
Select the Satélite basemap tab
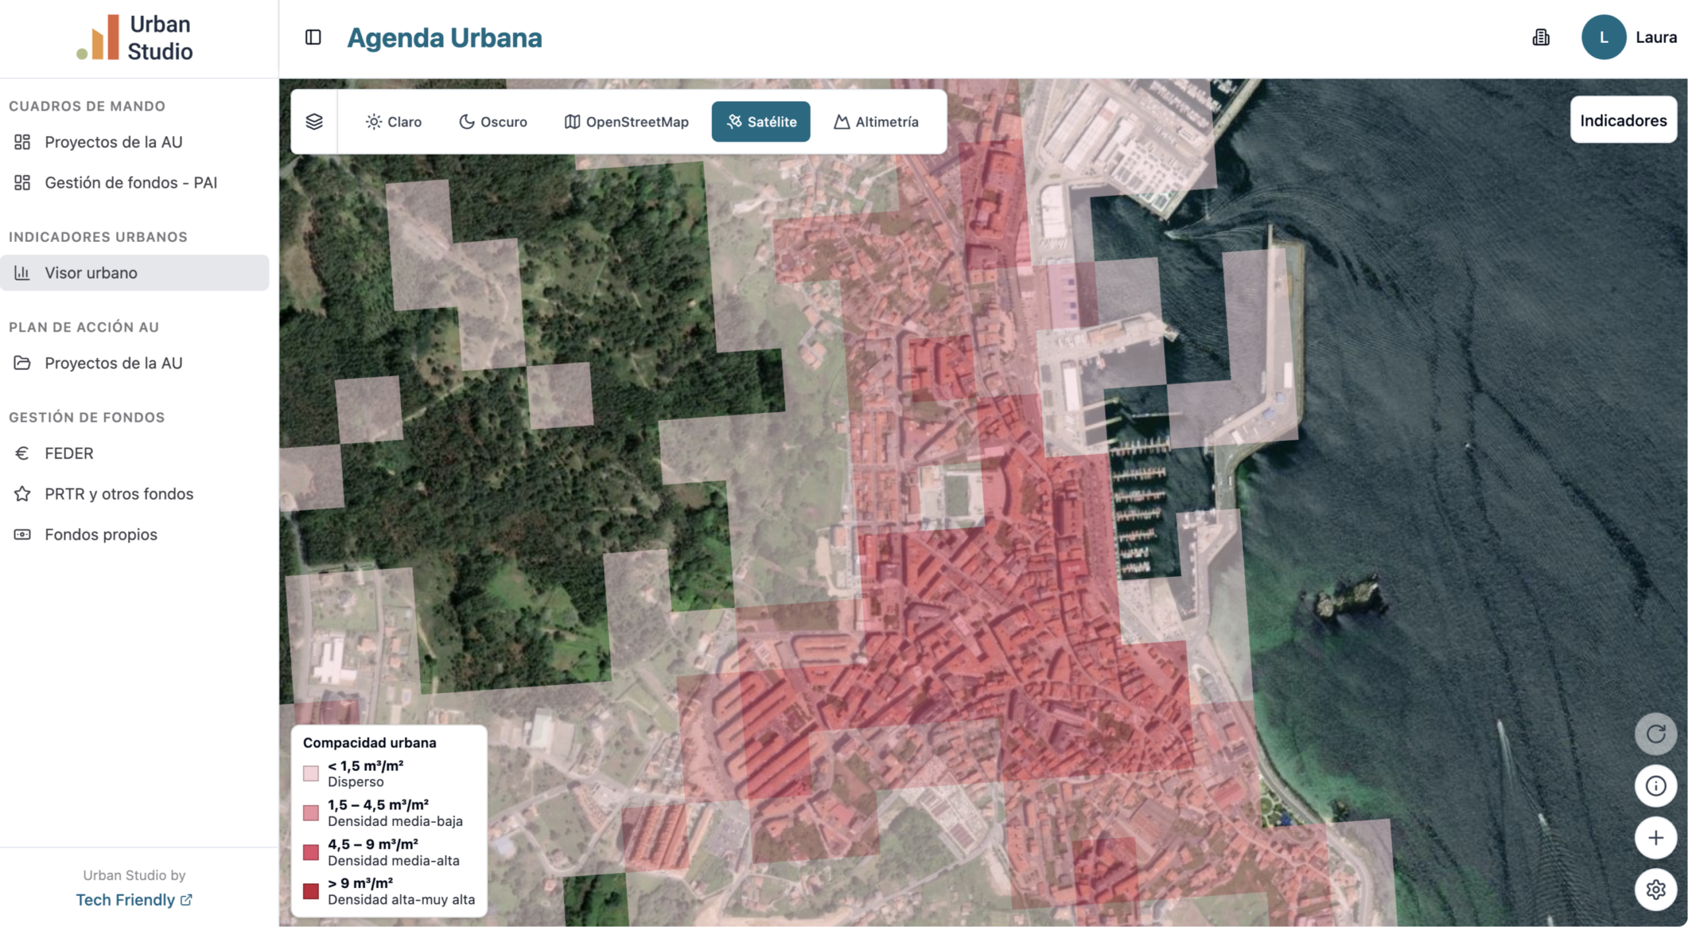pos(761,122)
